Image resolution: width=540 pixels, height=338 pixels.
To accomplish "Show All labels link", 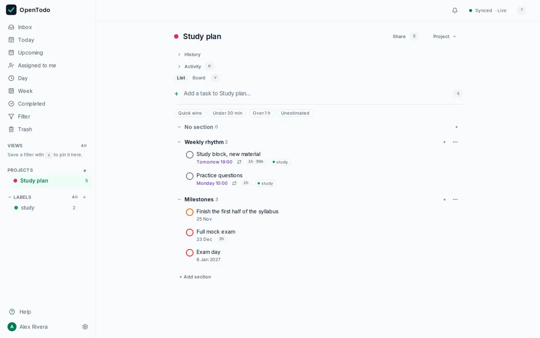I will [x=75, y=197].
